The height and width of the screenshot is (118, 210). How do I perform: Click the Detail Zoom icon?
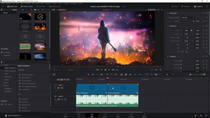coord(151,74)
